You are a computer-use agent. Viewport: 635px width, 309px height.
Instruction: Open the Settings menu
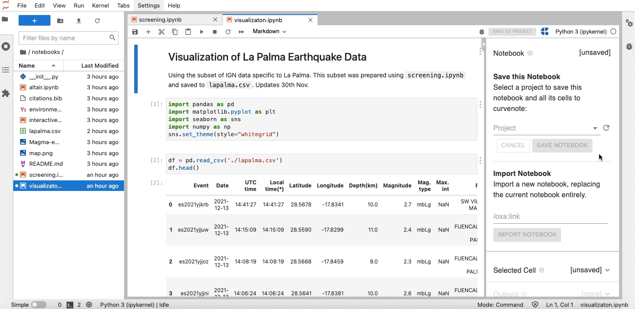point(148,5)
